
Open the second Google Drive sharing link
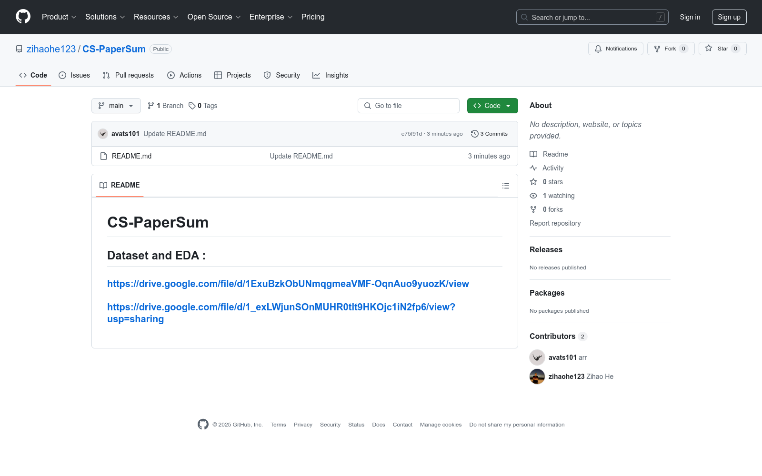281,313
